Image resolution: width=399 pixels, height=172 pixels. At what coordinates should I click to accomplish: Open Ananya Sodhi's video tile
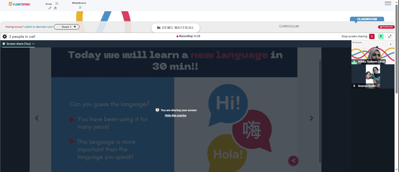(373, 77)
